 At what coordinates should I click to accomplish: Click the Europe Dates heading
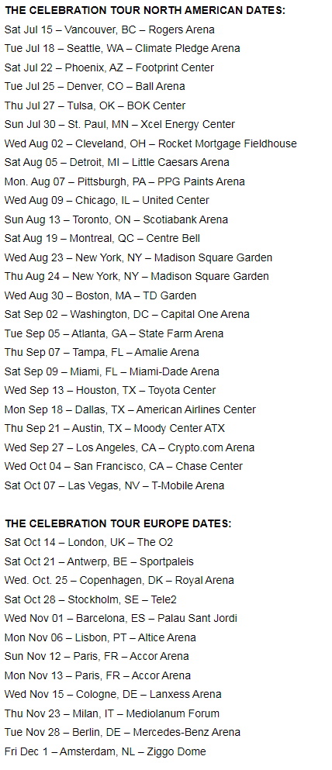[118, 523]
